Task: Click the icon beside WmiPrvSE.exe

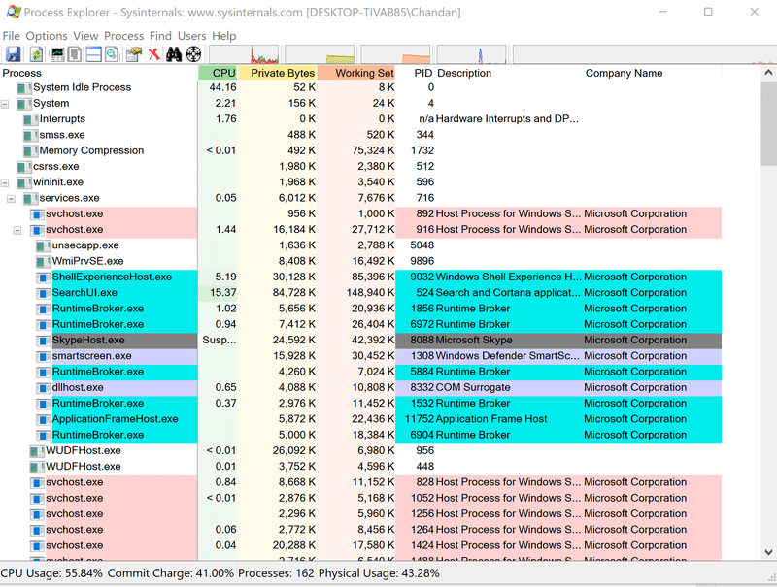Action: pyautogui.click(x=44, y=261)
